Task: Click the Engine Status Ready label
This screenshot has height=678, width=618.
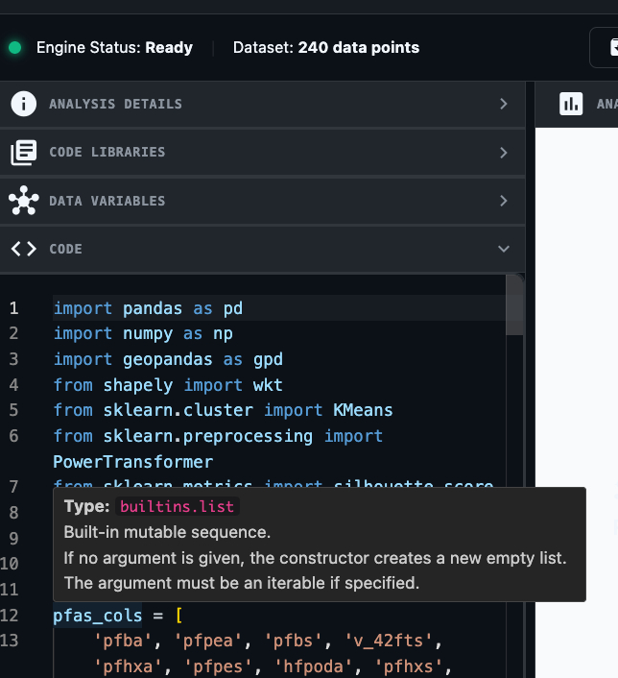Action: 114,47
